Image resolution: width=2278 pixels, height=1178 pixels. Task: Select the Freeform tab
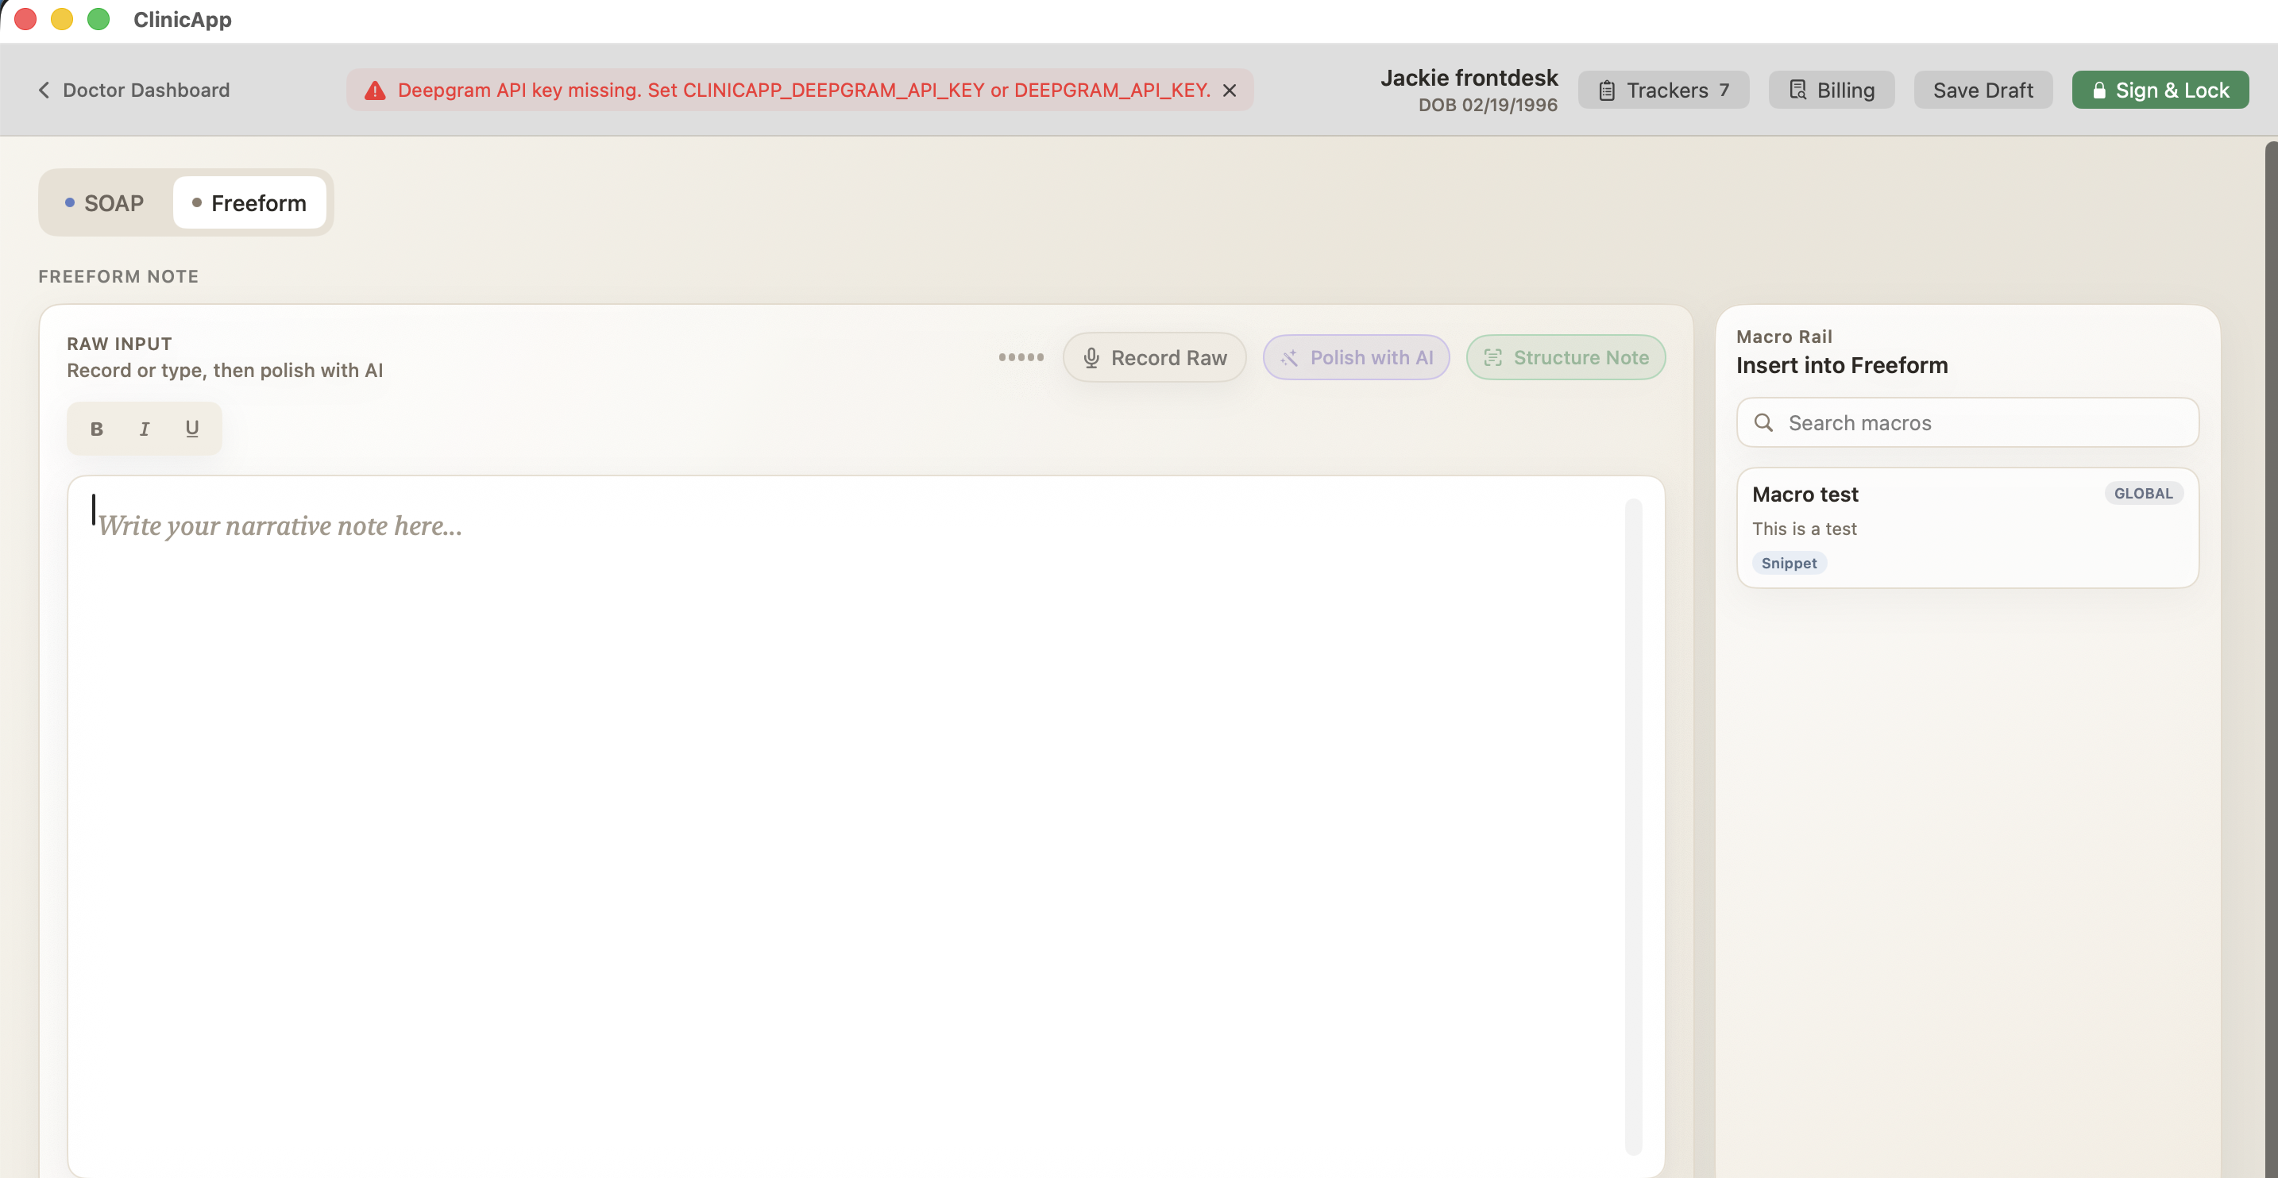[x=249, y=203]
